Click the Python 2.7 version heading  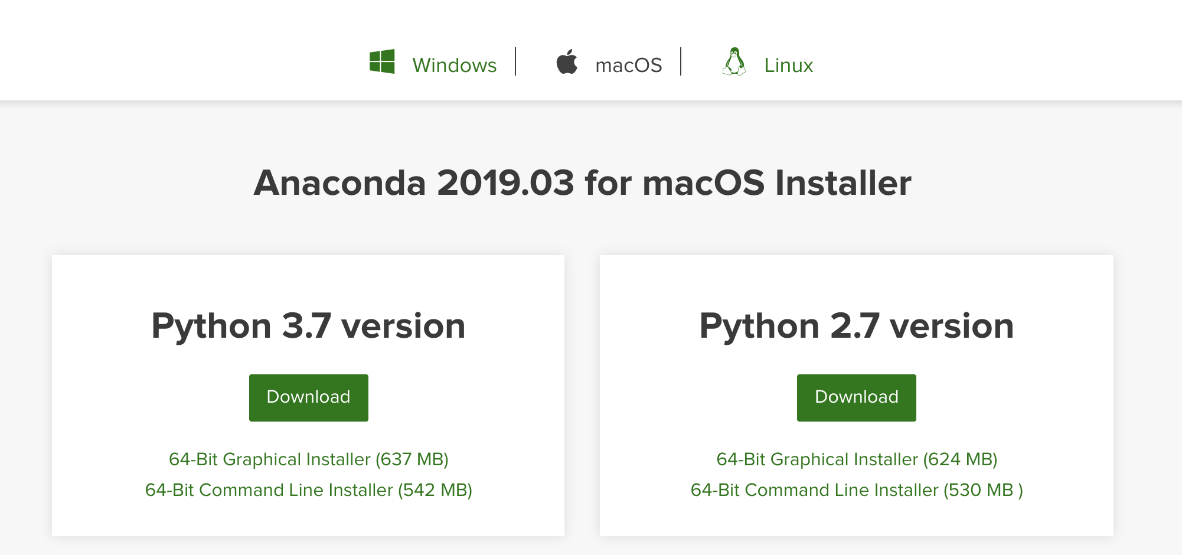coord(857,326)
